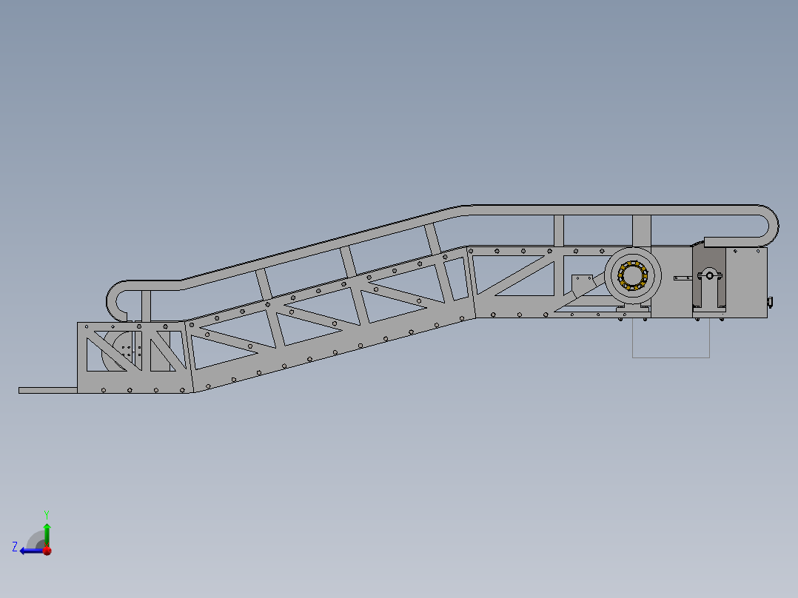
Task: Select the flat entry plate at the lower left
Action: click(48, 390)
